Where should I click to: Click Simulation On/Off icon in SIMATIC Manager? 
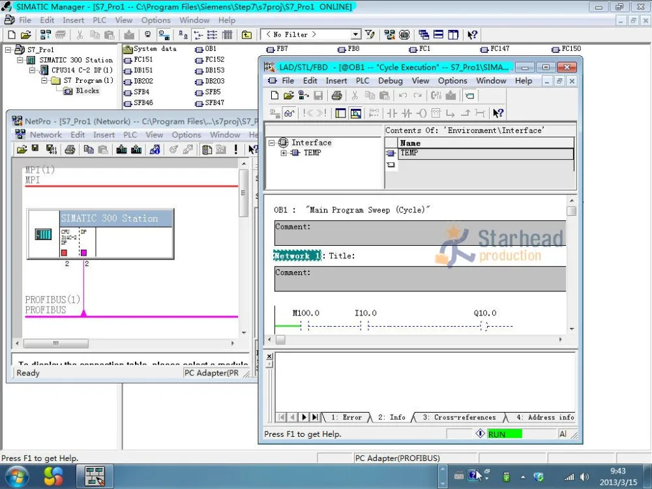[404, 35]
